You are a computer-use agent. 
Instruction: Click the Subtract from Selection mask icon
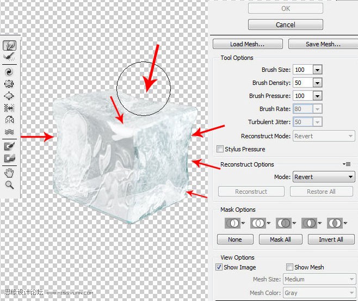[283, 223]
